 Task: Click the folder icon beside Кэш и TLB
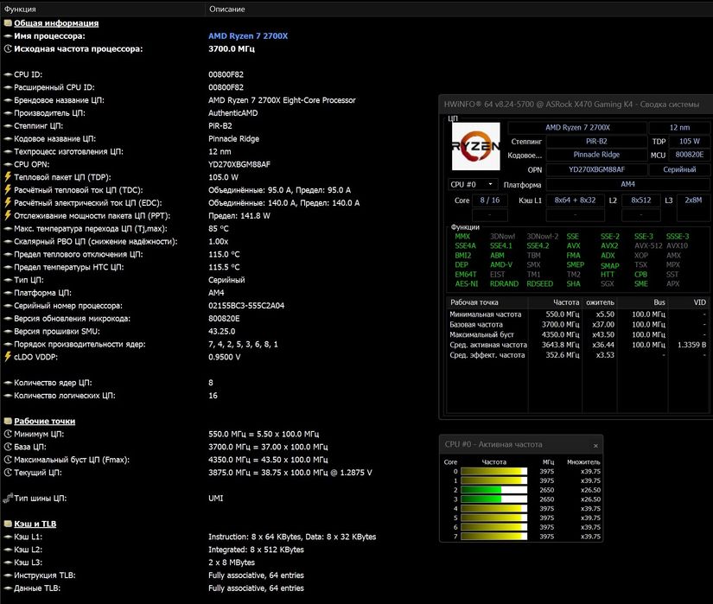pos(8,524)
